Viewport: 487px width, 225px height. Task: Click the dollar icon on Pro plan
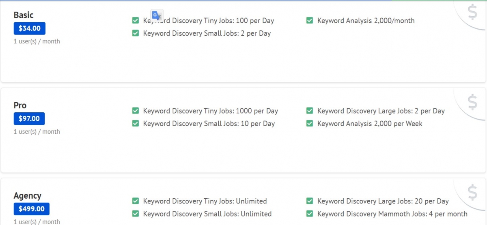coord(472,103)
